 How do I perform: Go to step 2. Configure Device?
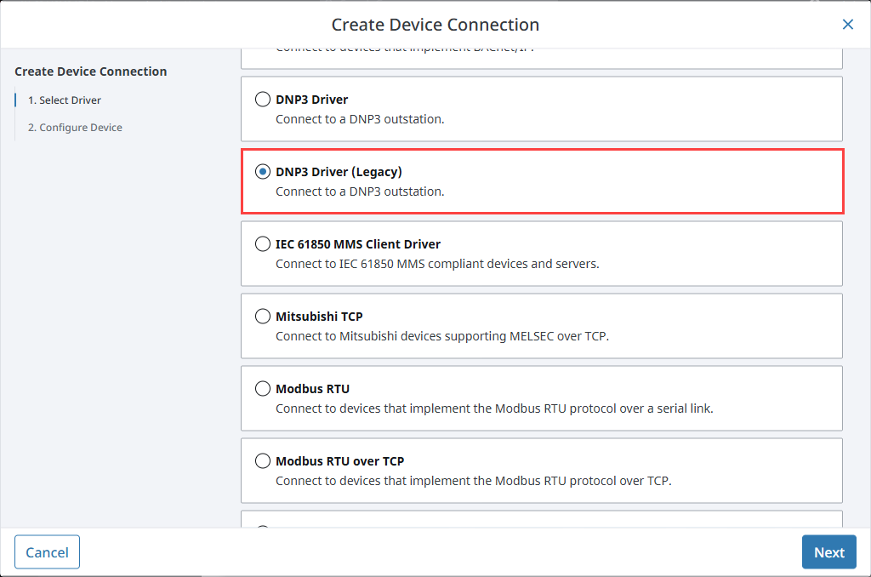tap(75, 128)
